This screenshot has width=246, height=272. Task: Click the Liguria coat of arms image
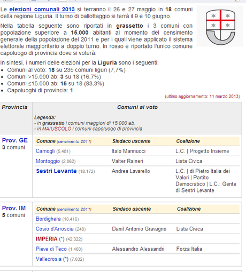(x=220, y=27)
